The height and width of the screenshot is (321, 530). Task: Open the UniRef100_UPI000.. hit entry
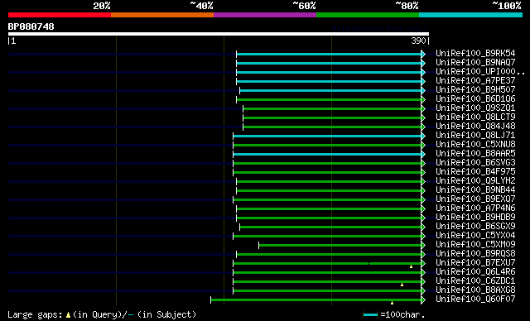coord(480,71)
